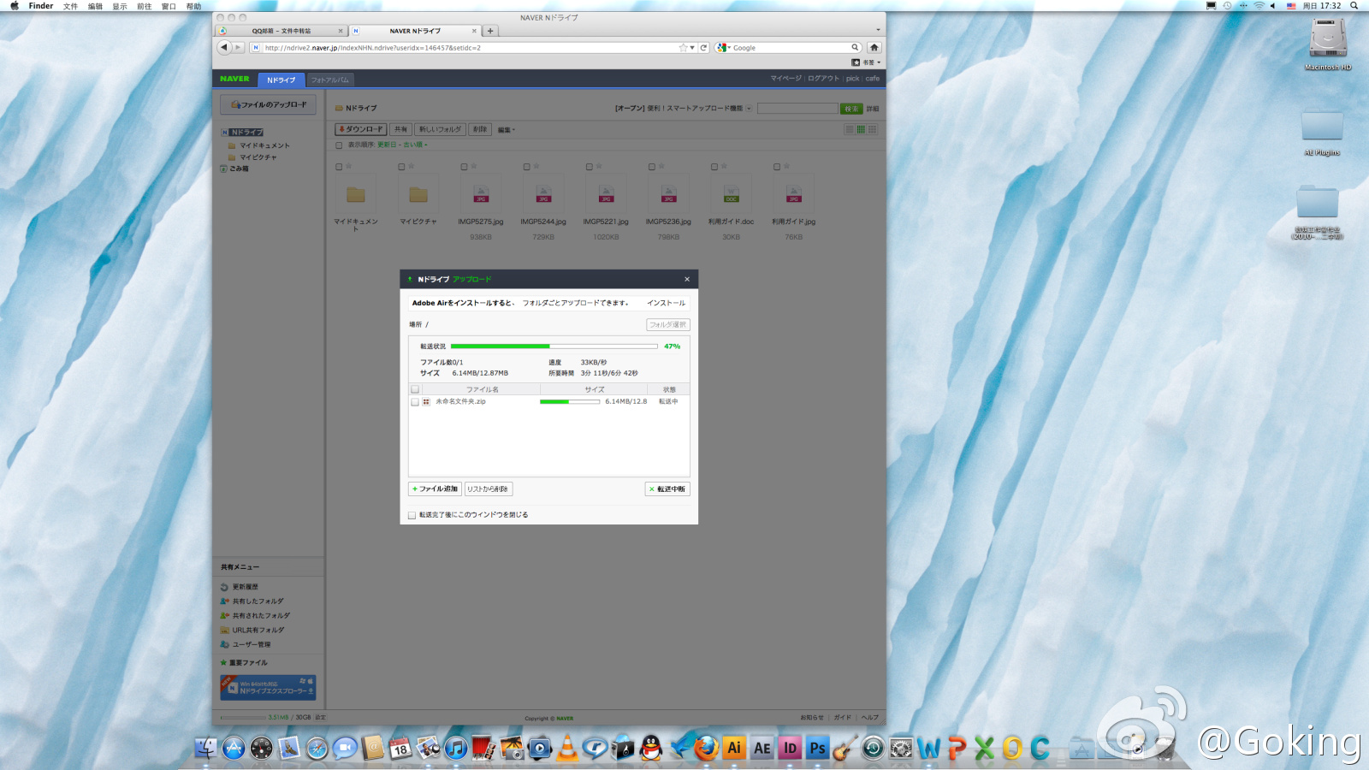Star the IMGP5275.jpg file
Screen dimensions: 1369x770
point(473,166)
